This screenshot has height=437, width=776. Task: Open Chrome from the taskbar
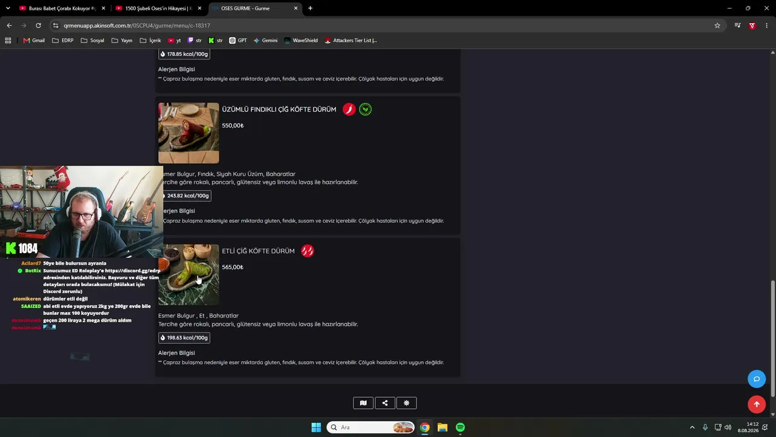[425, 427]
